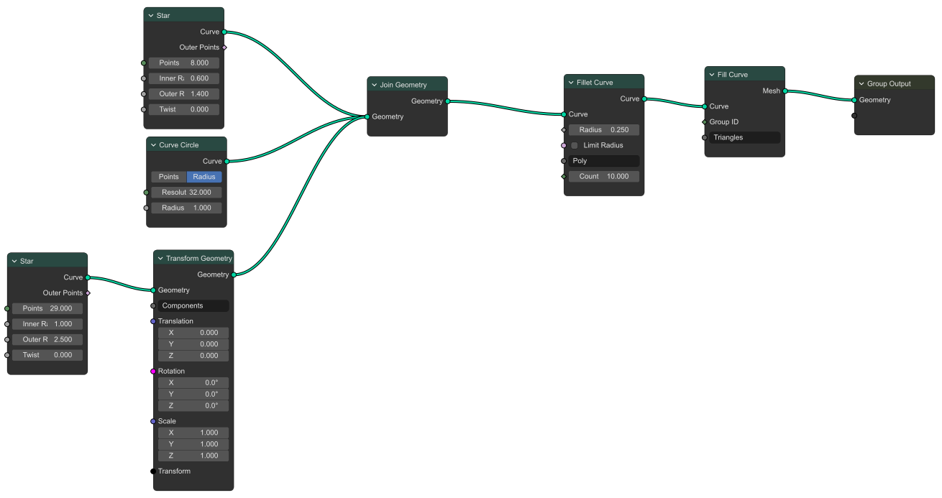Click the Group ID input socket on Fill Curve
942x498 pixels.
point(705,121)
